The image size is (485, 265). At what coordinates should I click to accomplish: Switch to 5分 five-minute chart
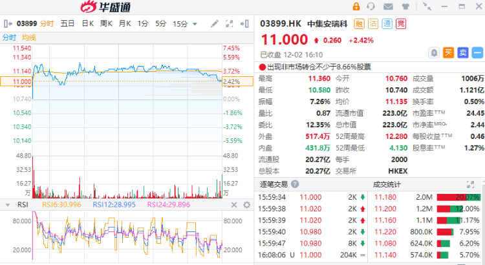[x=161, y=23]
